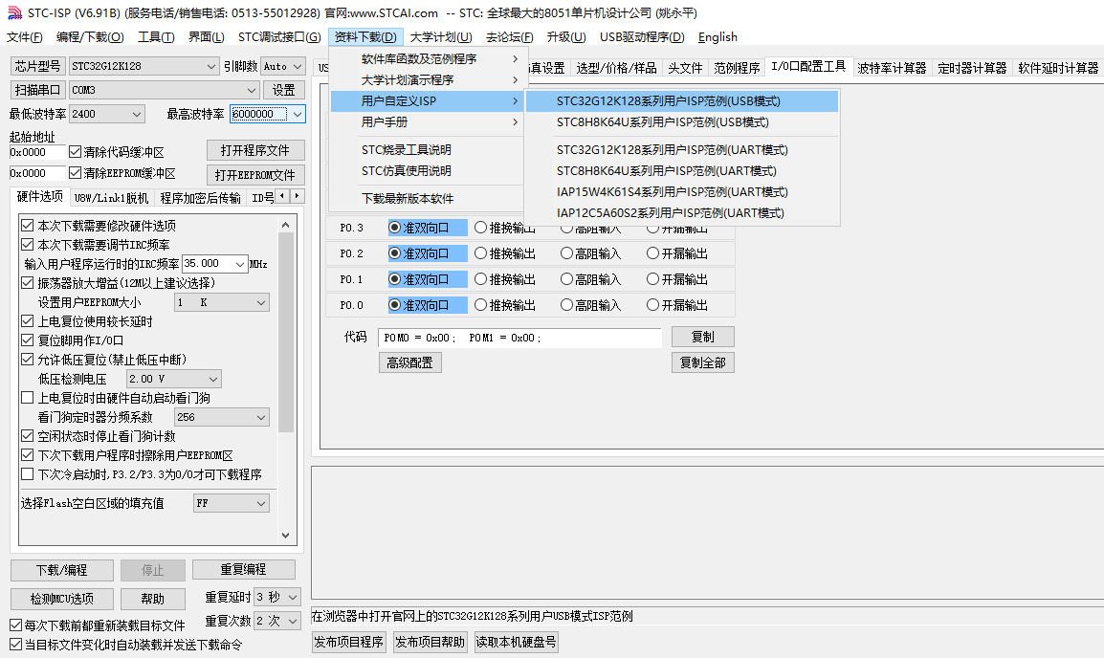Toggle 本次下载需要调节IRC频率 checkbox

(x=28, y=244)
